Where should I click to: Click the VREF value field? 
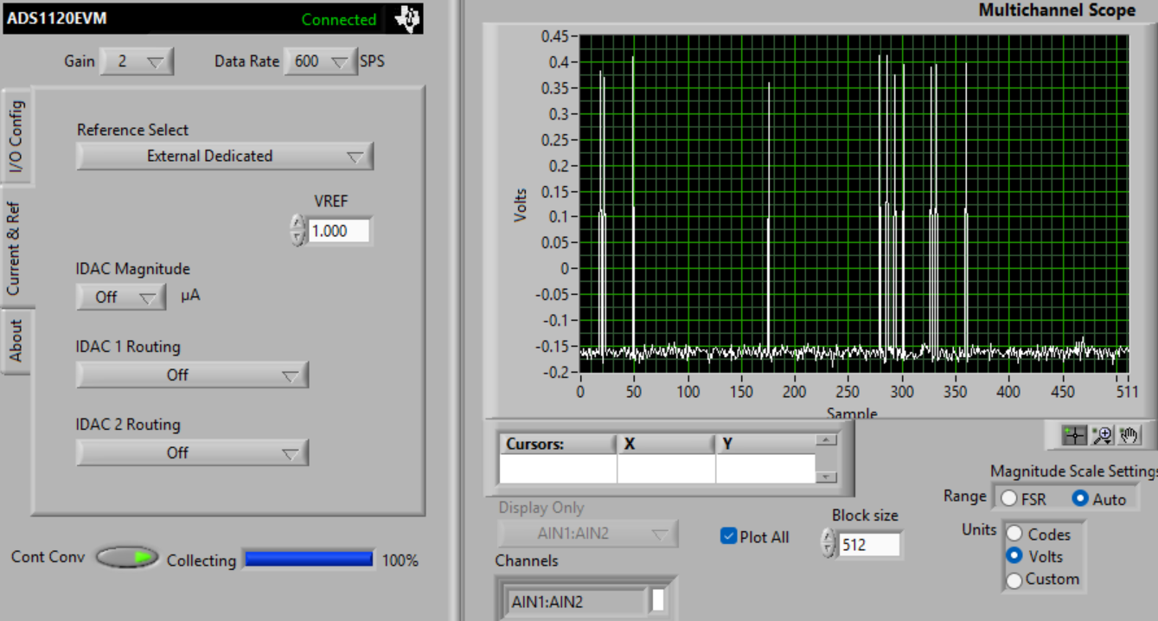point(338,231)
